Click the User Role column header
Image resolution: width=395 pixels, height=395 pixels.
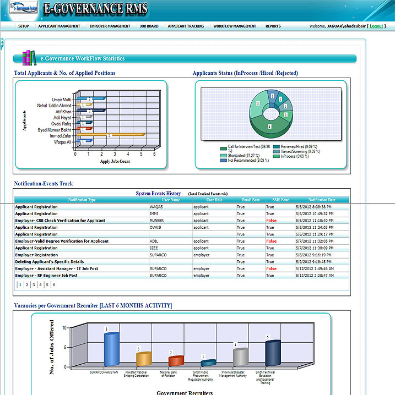click(214, 200)
